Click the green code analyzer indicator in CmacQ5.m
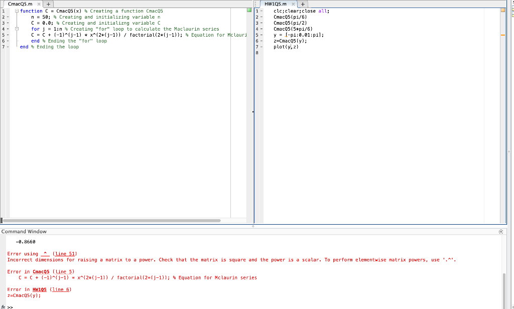The width and height of the screenshot is (514, 309). pyautogui.click(x=248, y=10)
